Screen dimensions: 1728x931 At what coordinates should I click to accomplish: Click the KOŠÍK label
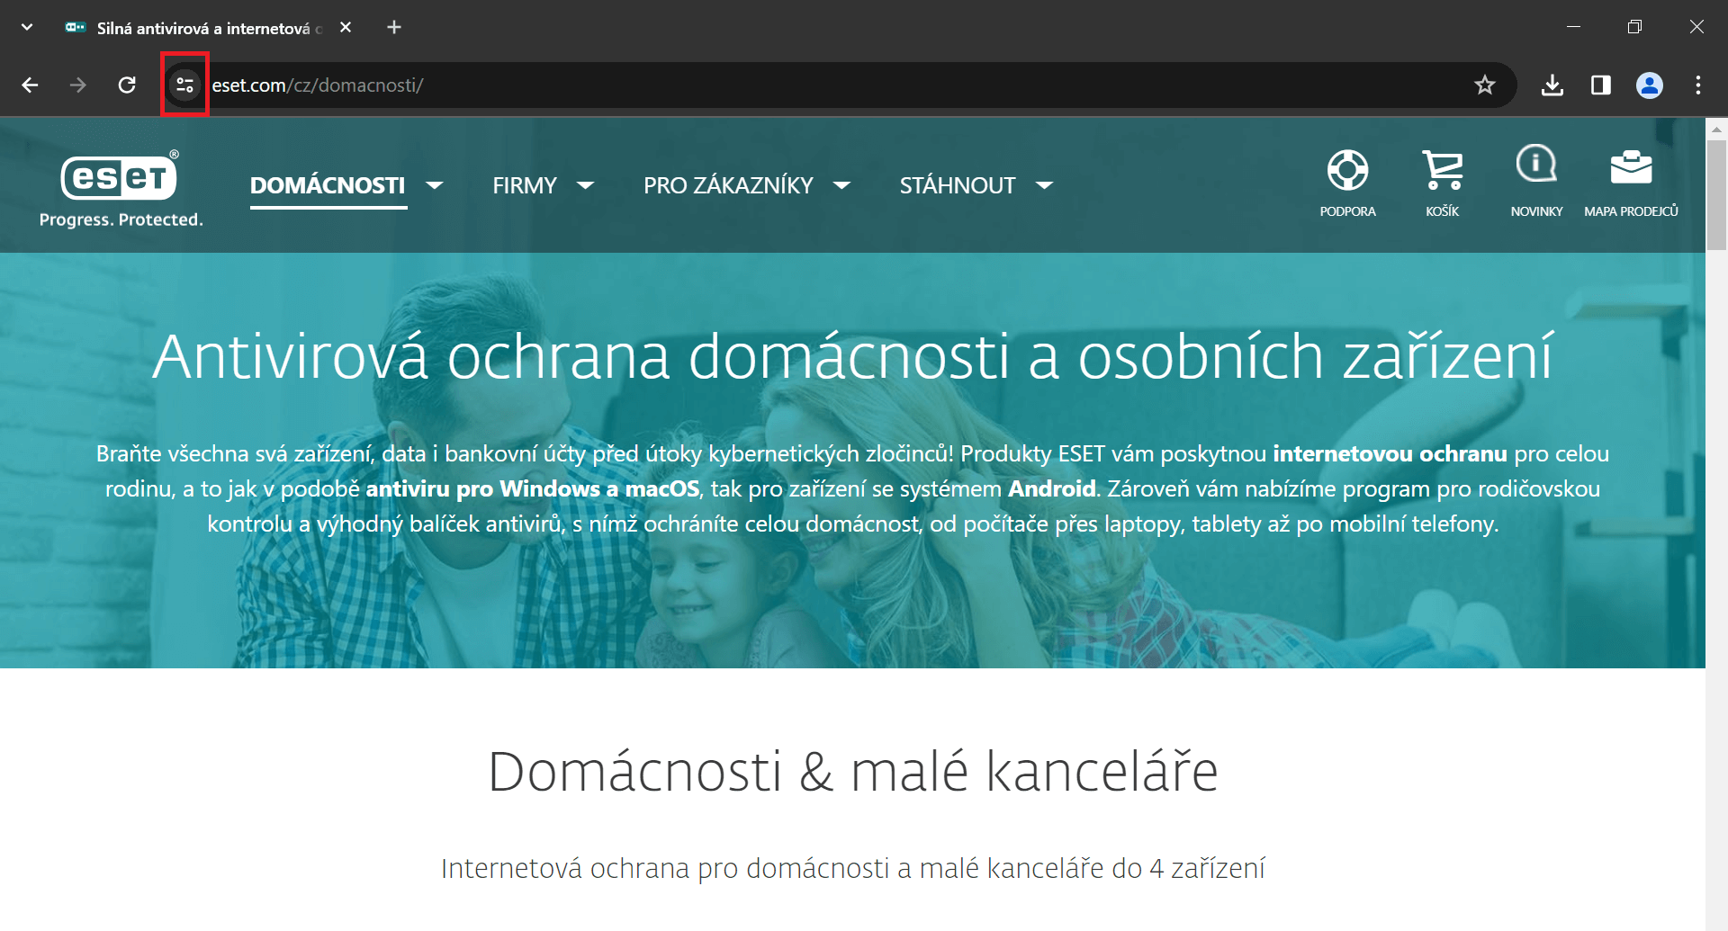tap(1442, 211)
